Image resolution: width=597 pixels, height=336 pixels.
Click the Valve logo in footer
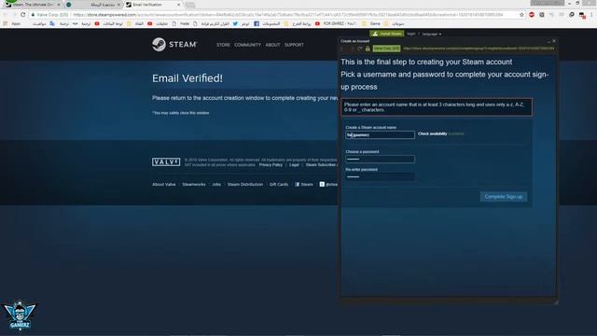pyautogui.click(x=166, y=161)
